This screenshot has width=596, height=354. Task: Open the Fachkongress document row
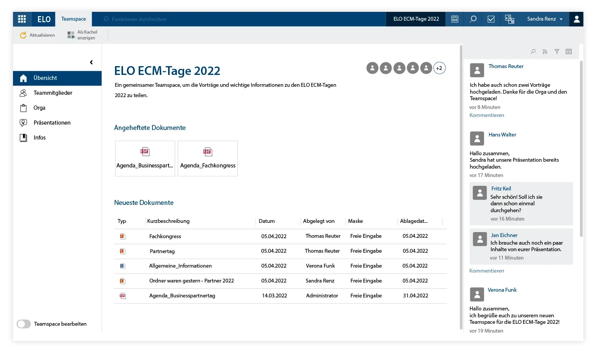pyautogui.click(x=280, y=236)
